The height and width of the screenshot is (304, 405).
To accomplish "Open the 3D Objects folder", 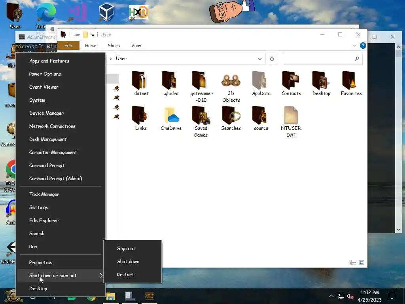I will [231, 87].
